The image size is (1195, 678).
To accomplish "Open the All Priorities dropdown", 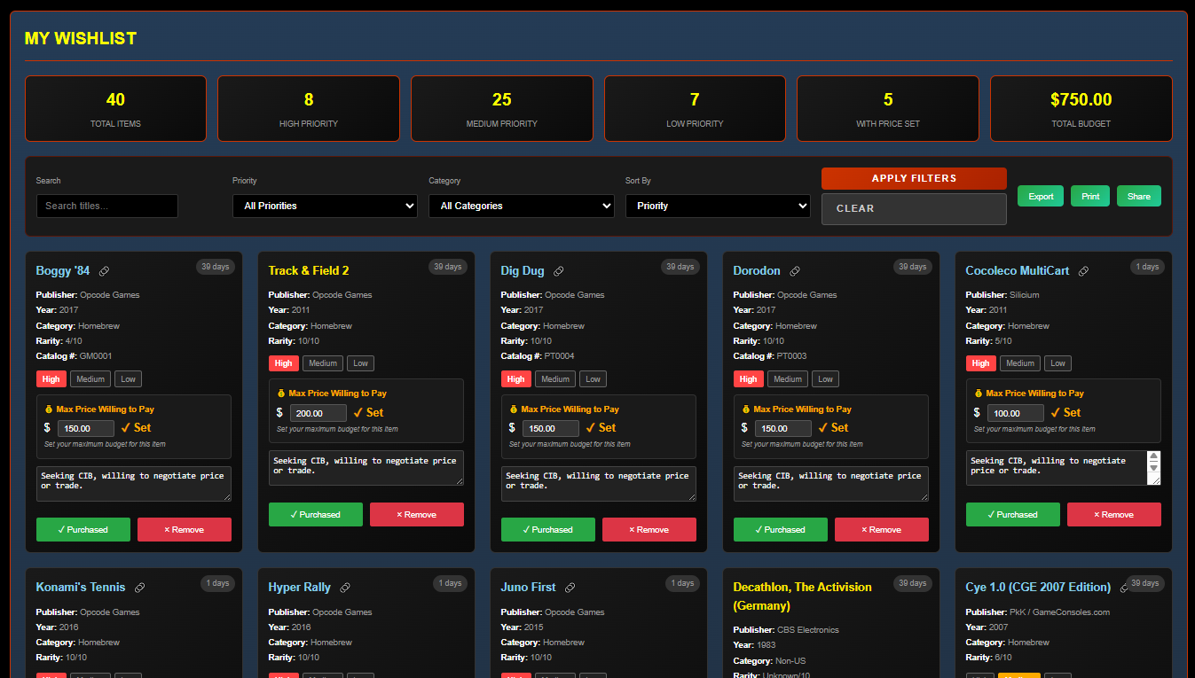I will pyautogui.click(x=325, y=206).
